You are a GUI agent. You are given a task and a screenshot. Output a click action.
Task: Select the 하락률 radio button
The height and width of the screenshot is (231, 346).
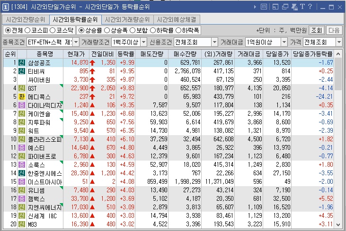(153, 30)
